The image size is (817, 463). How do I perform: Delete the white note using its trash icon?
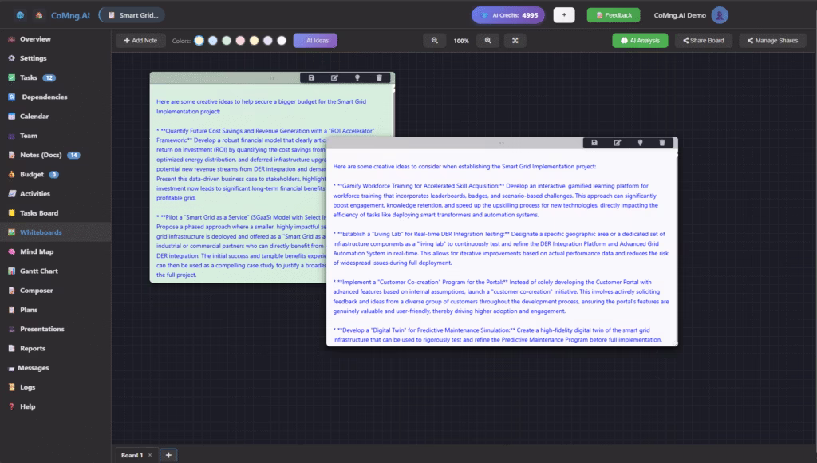click(661, 143)
